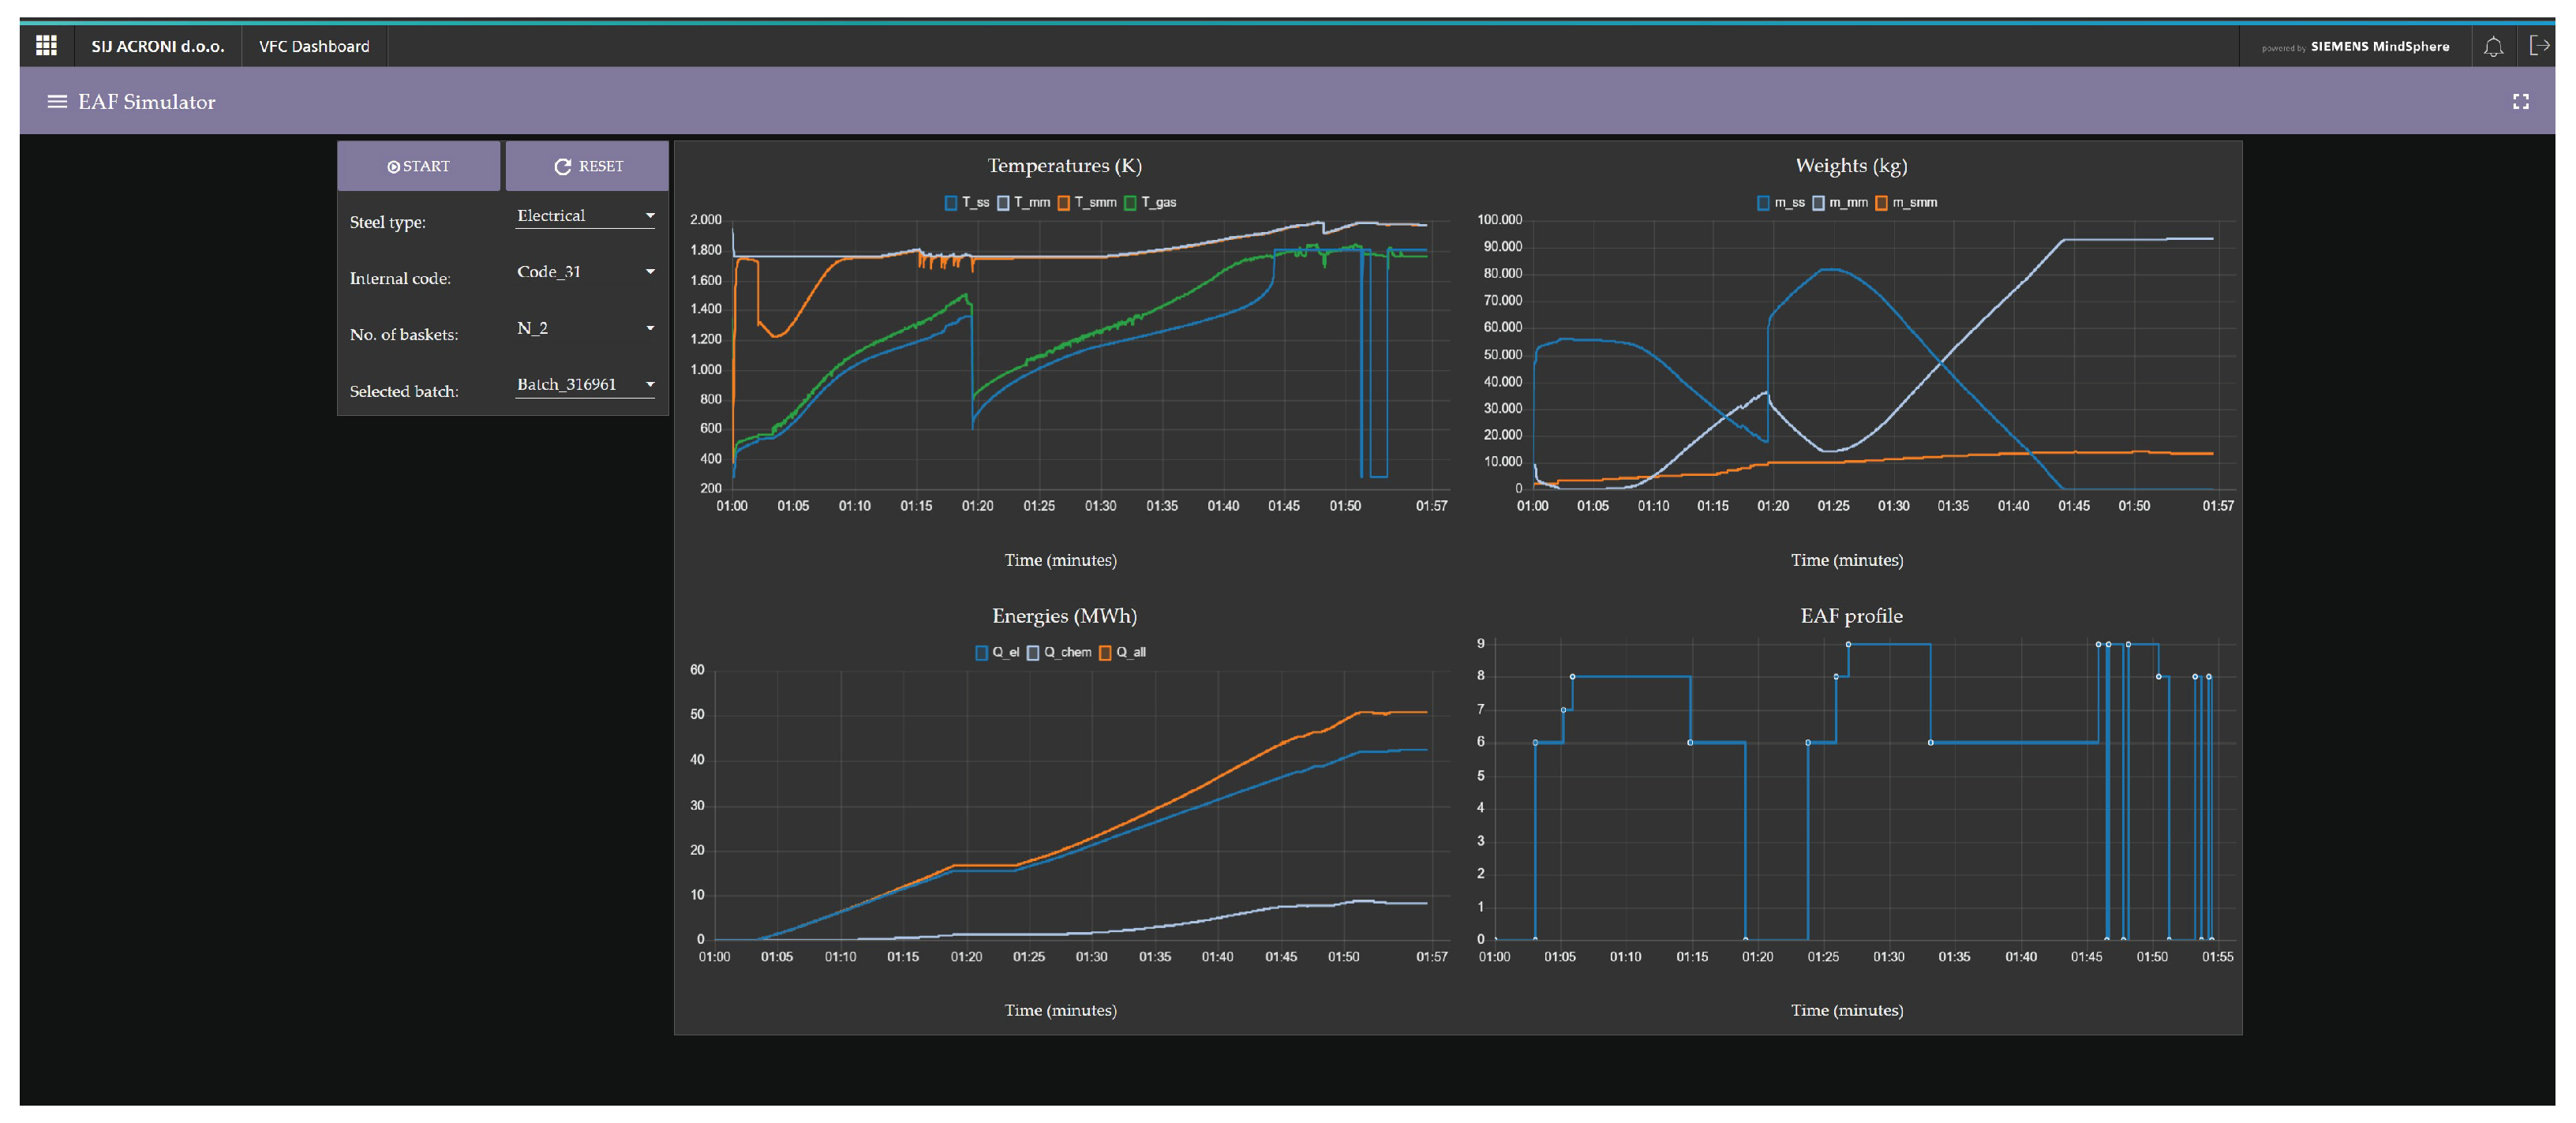Open the Steel type dropdown
Viewport: 2576px width, 1123px height.
[585, 216]
